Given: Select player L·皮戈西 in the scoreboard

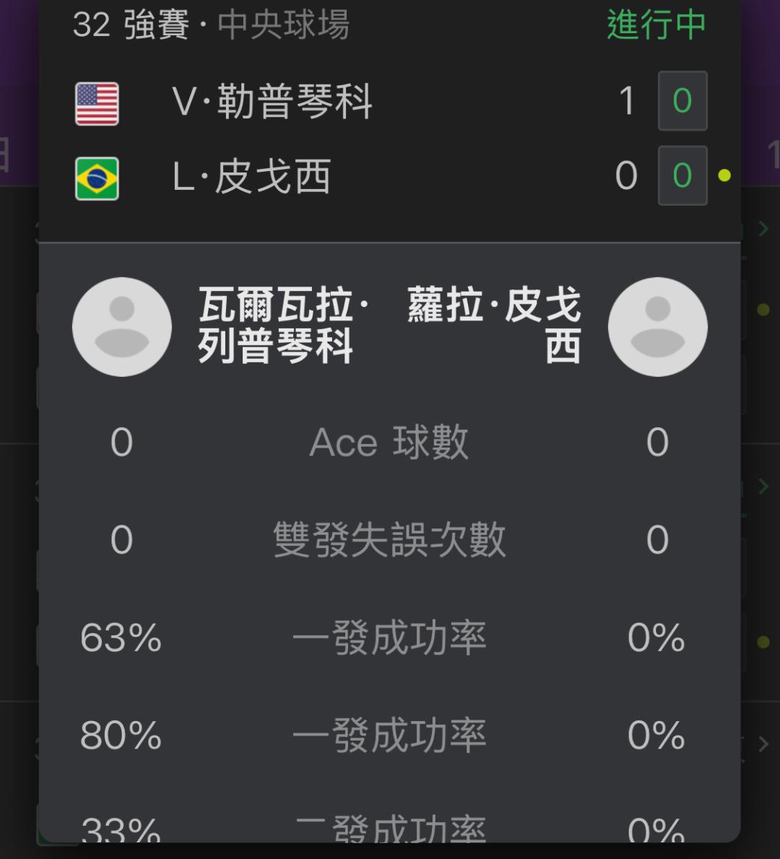Looking at the screenshot, I should click(251, 177).
